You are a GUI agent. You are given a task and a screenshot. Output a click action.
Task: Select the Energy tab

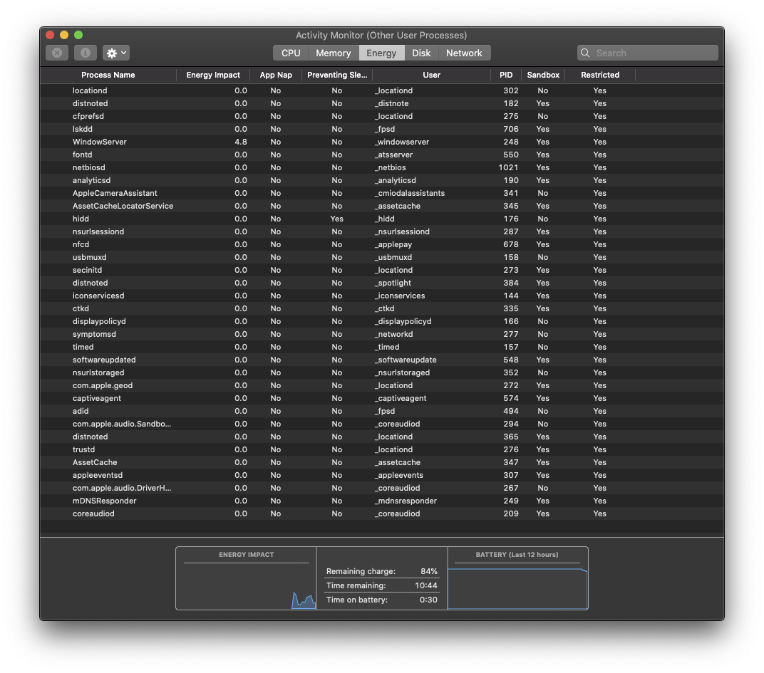pos(381,53)
